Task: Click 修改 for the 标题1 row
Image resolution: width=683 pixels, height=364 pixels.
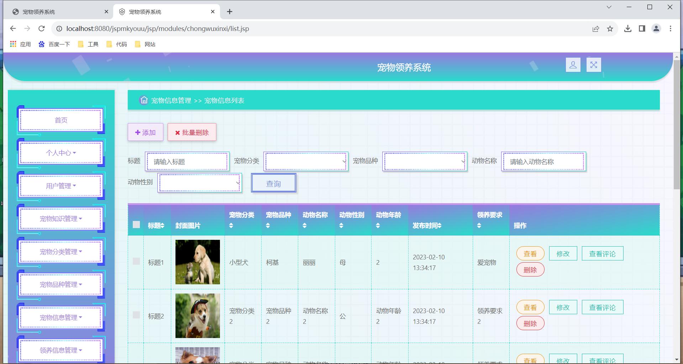Action: pyautogui.click(x=563, y=254)
